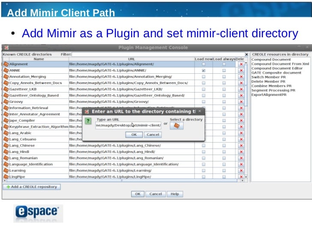
Task: Delete the Annotation_Merging entry
Action: click(x=241, y=77)
